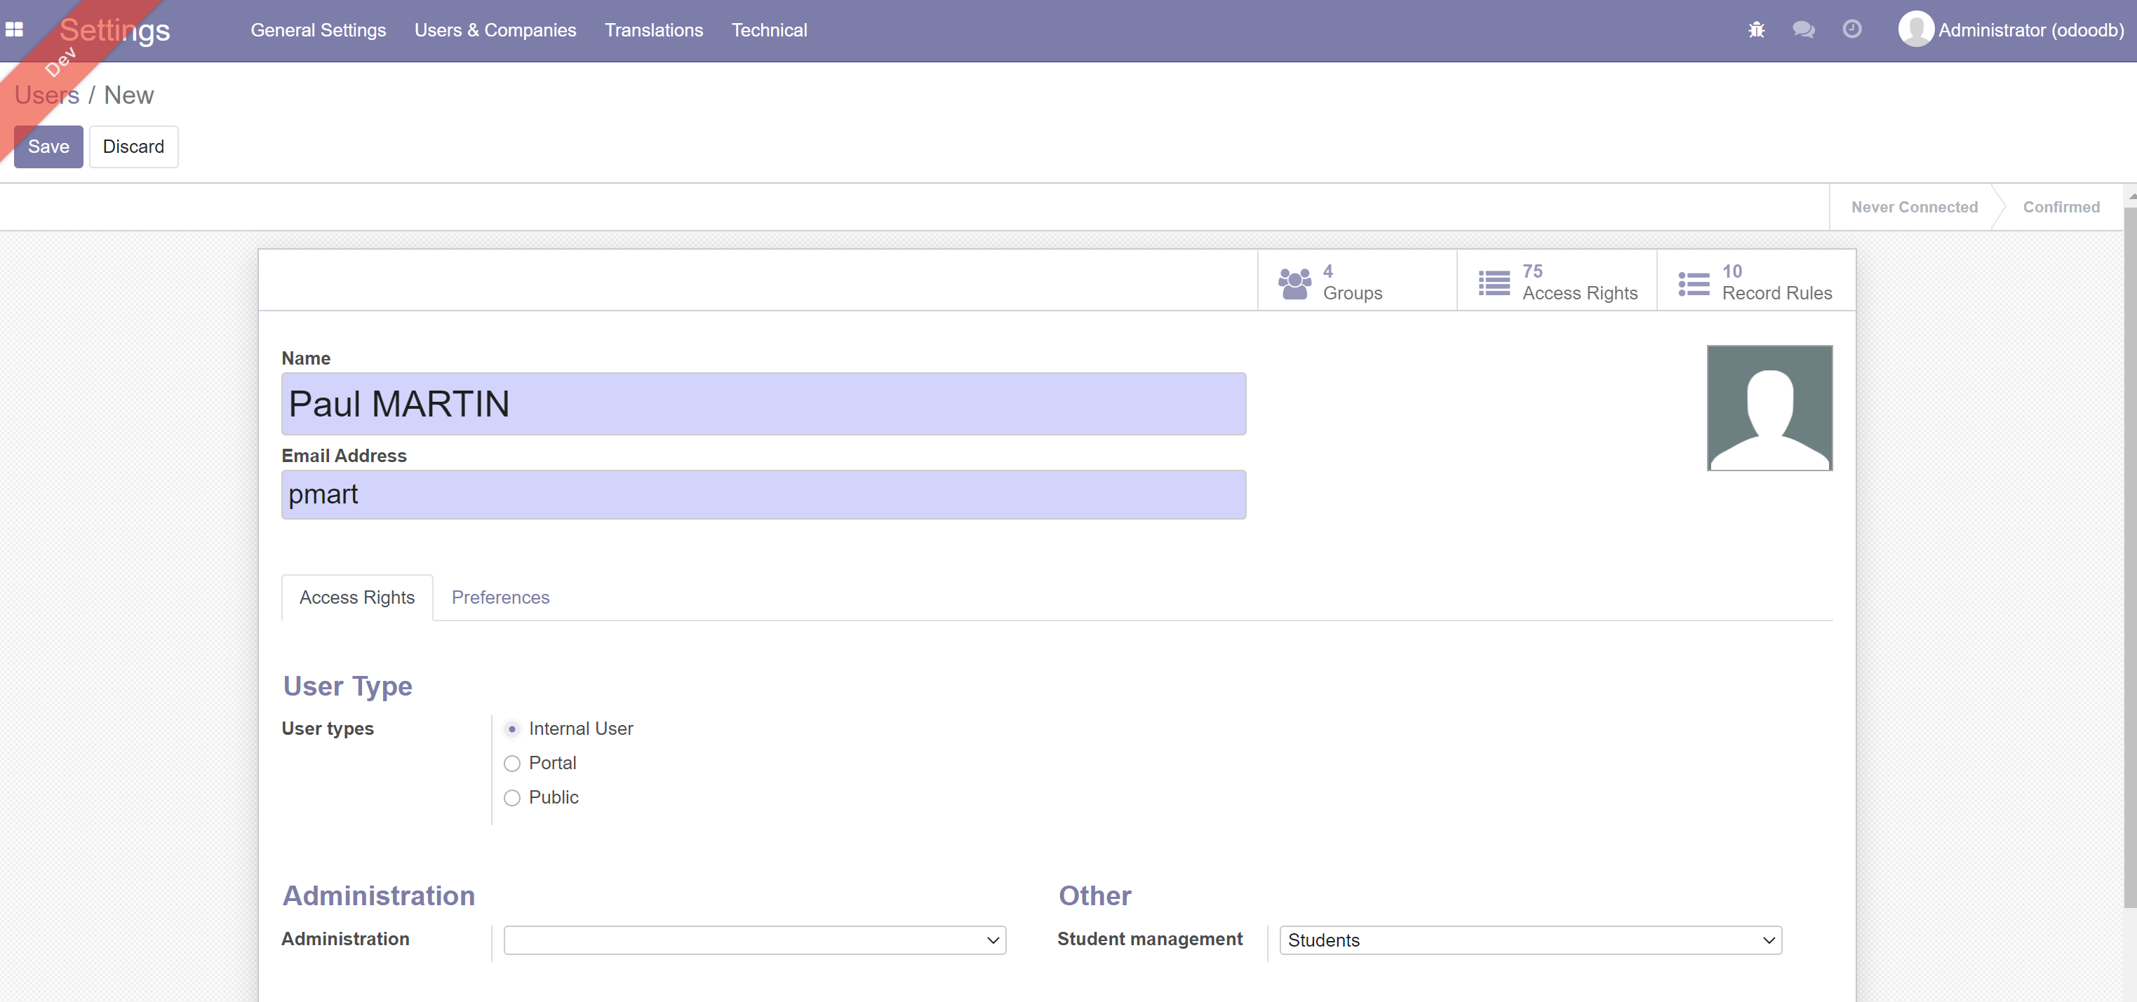Open the apps grid menu icon

tap(14, 30)
